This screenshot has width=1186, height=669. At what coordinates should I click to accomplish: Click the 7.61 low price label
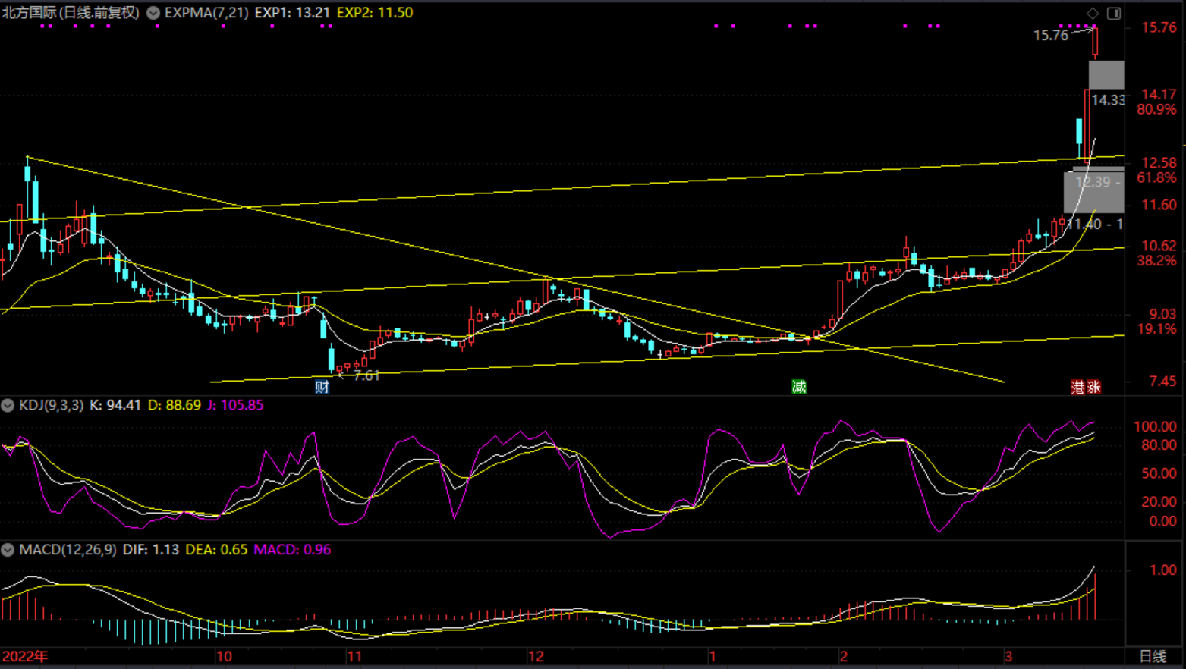(x=366, y=375)
